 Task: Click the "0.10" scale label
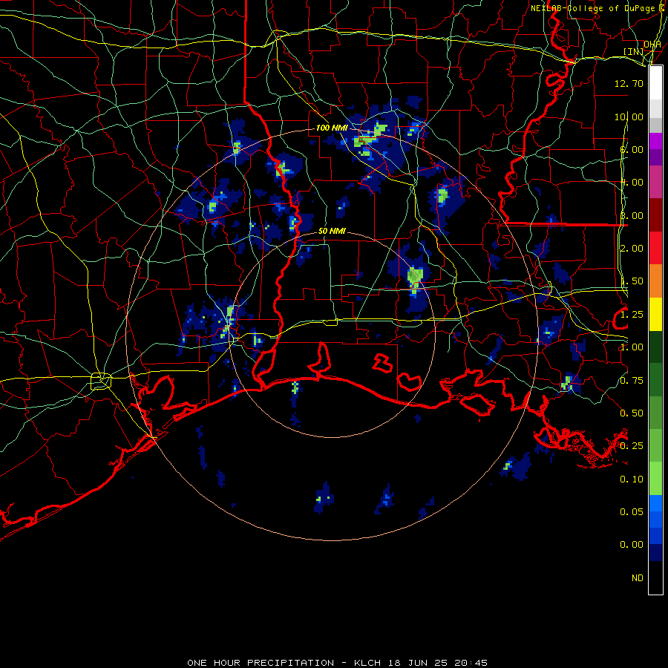632,479
